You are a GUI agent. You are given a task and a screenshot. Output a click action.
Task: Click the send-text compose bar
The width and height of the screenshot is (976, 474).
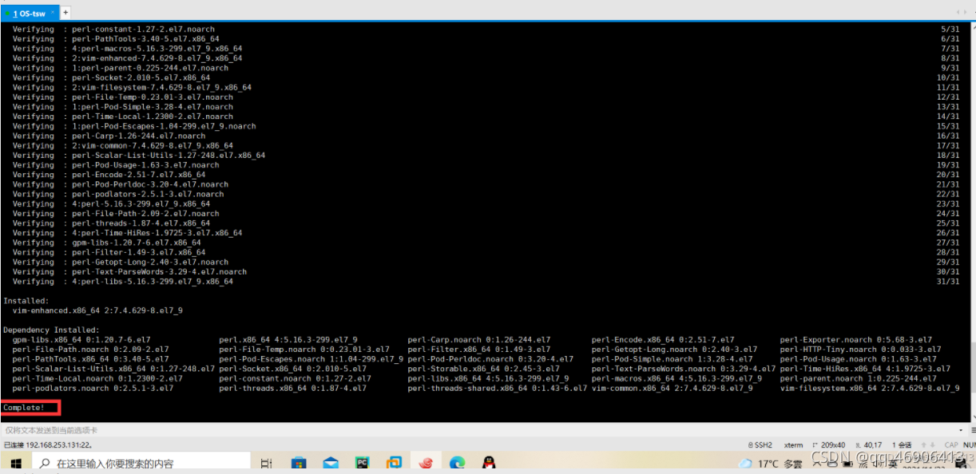click(x=479, y=430)
